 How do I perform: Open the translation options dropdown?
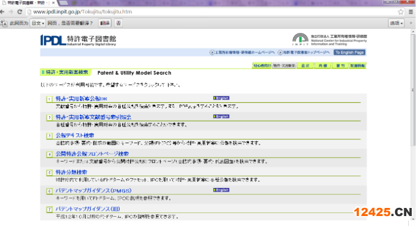[396, 23]
